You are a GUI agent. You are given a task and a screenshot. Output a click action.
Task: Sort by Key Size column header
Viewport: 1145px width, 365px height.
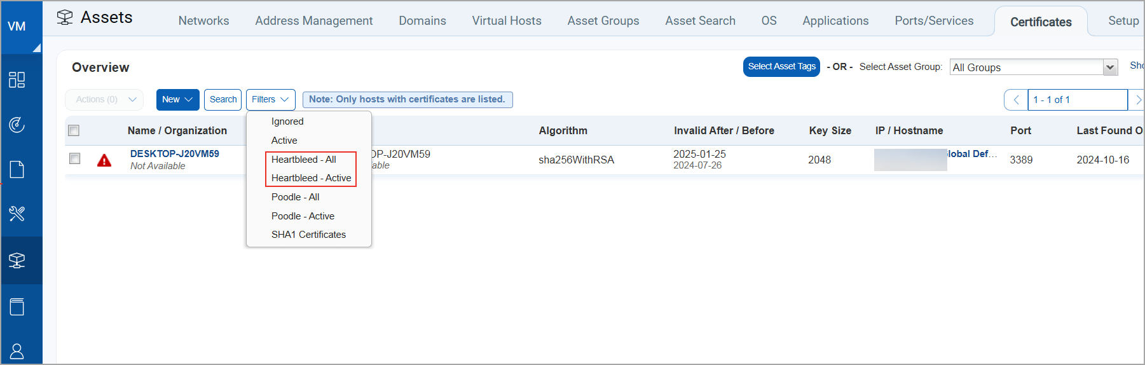(x=830, y=130)
